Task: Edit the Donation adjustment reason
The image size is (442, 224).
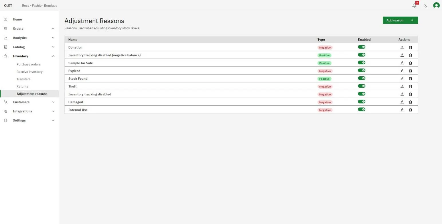Action: point(402,47)
